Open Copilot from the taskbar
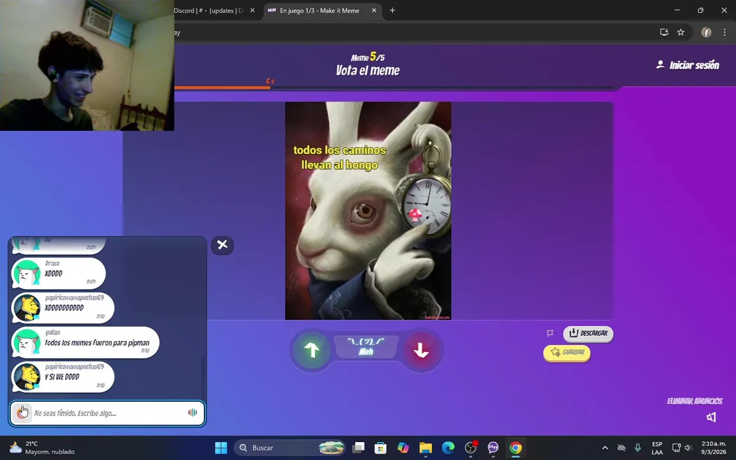 coord(403,448)
